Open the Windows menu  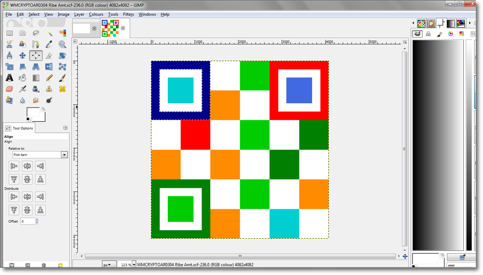[147, 14]
